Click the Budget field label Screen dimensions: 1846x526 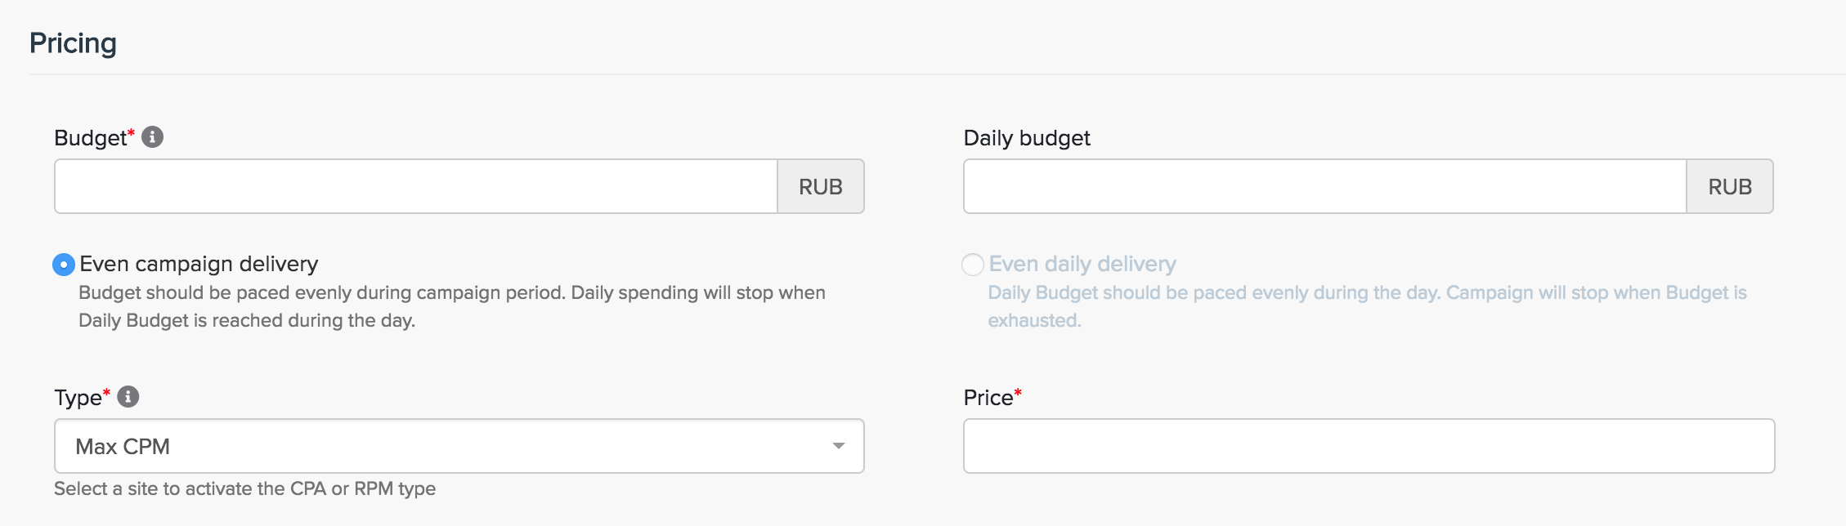[90, 138]
